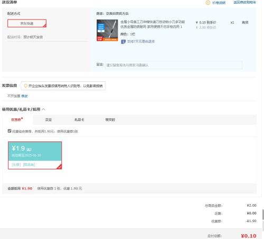Click the product thumbnail image

pyautogui.click(x=107, y=30)
